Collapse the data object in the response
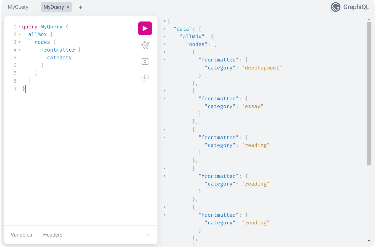 pos(164,29)
